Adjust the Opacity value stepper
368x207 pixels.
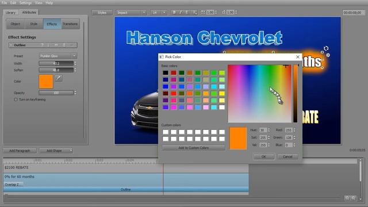[75, 93]
